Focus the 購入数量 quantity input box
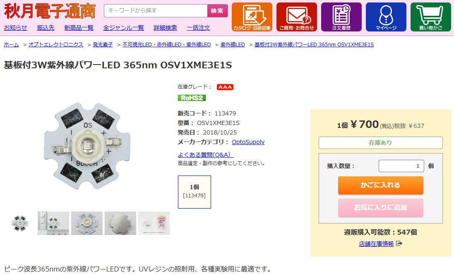This screenshot has width=454, height=274. [401, 166]
